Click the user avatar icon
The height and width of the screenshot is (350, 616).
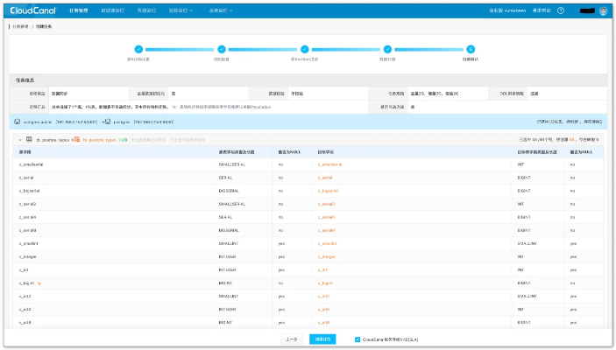pos(604,10)
